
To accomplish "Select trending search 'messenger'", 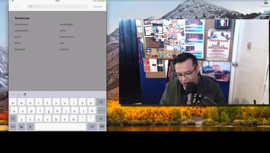I will [x=66, y=24].
